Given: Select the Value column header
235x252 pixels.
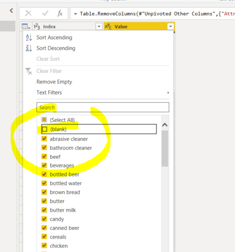Looking at the screenshot, I should click(x=139, y=26).
